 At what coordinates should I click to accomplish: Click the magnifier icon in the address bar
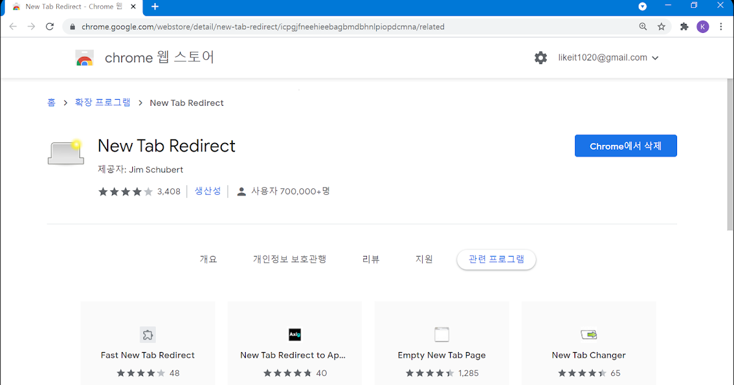643,26
